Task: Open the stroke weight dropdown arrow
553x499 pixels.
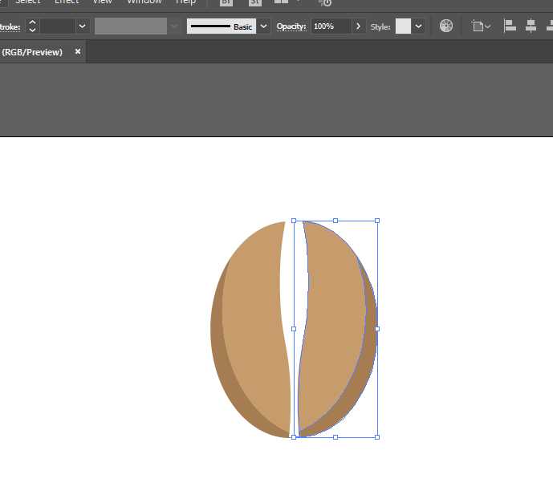Action: pos(82,26)
